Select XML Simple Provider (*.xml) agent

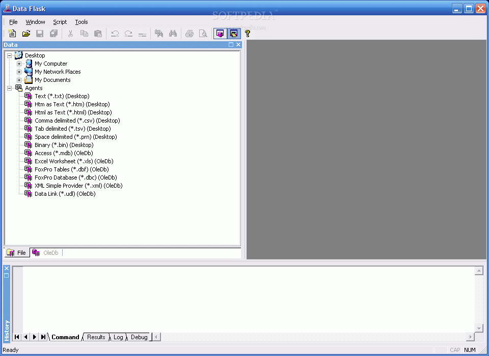click(78, 185)
